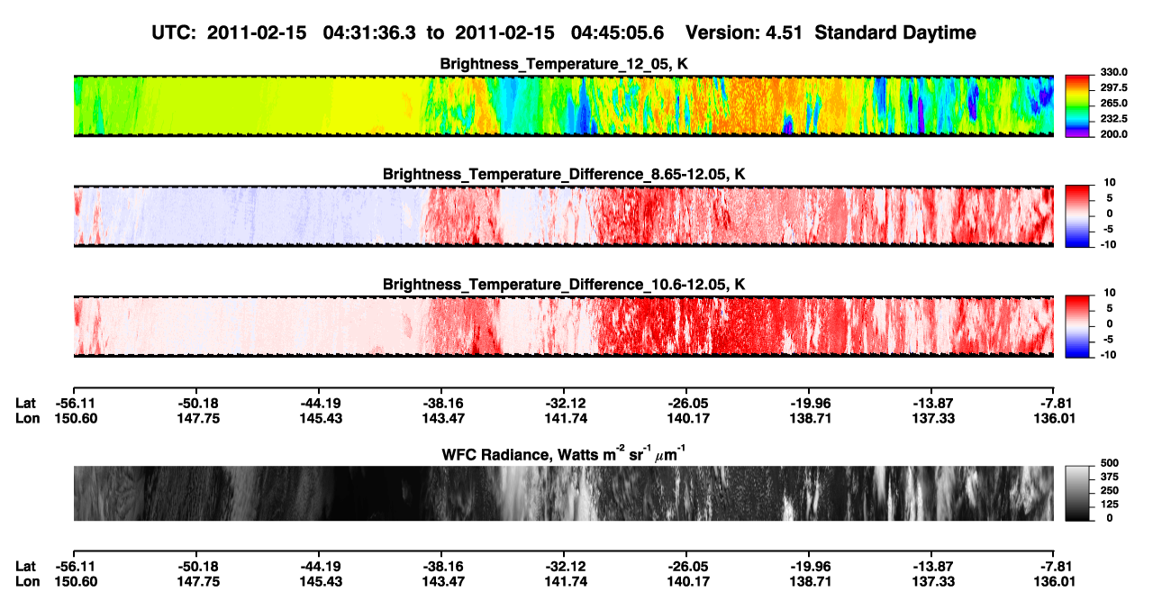Click the "232.5" color scale label
1171x601 pixels.
tap(1113, 119)
